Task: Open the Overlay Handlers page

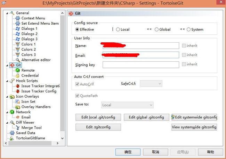Action: point(36,107)
